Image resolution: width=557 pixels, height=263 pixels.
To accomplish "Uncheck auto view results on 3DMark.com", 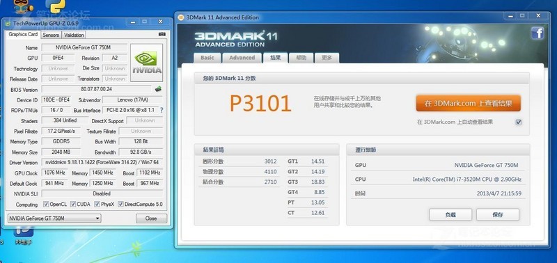I will pos(518,122).
